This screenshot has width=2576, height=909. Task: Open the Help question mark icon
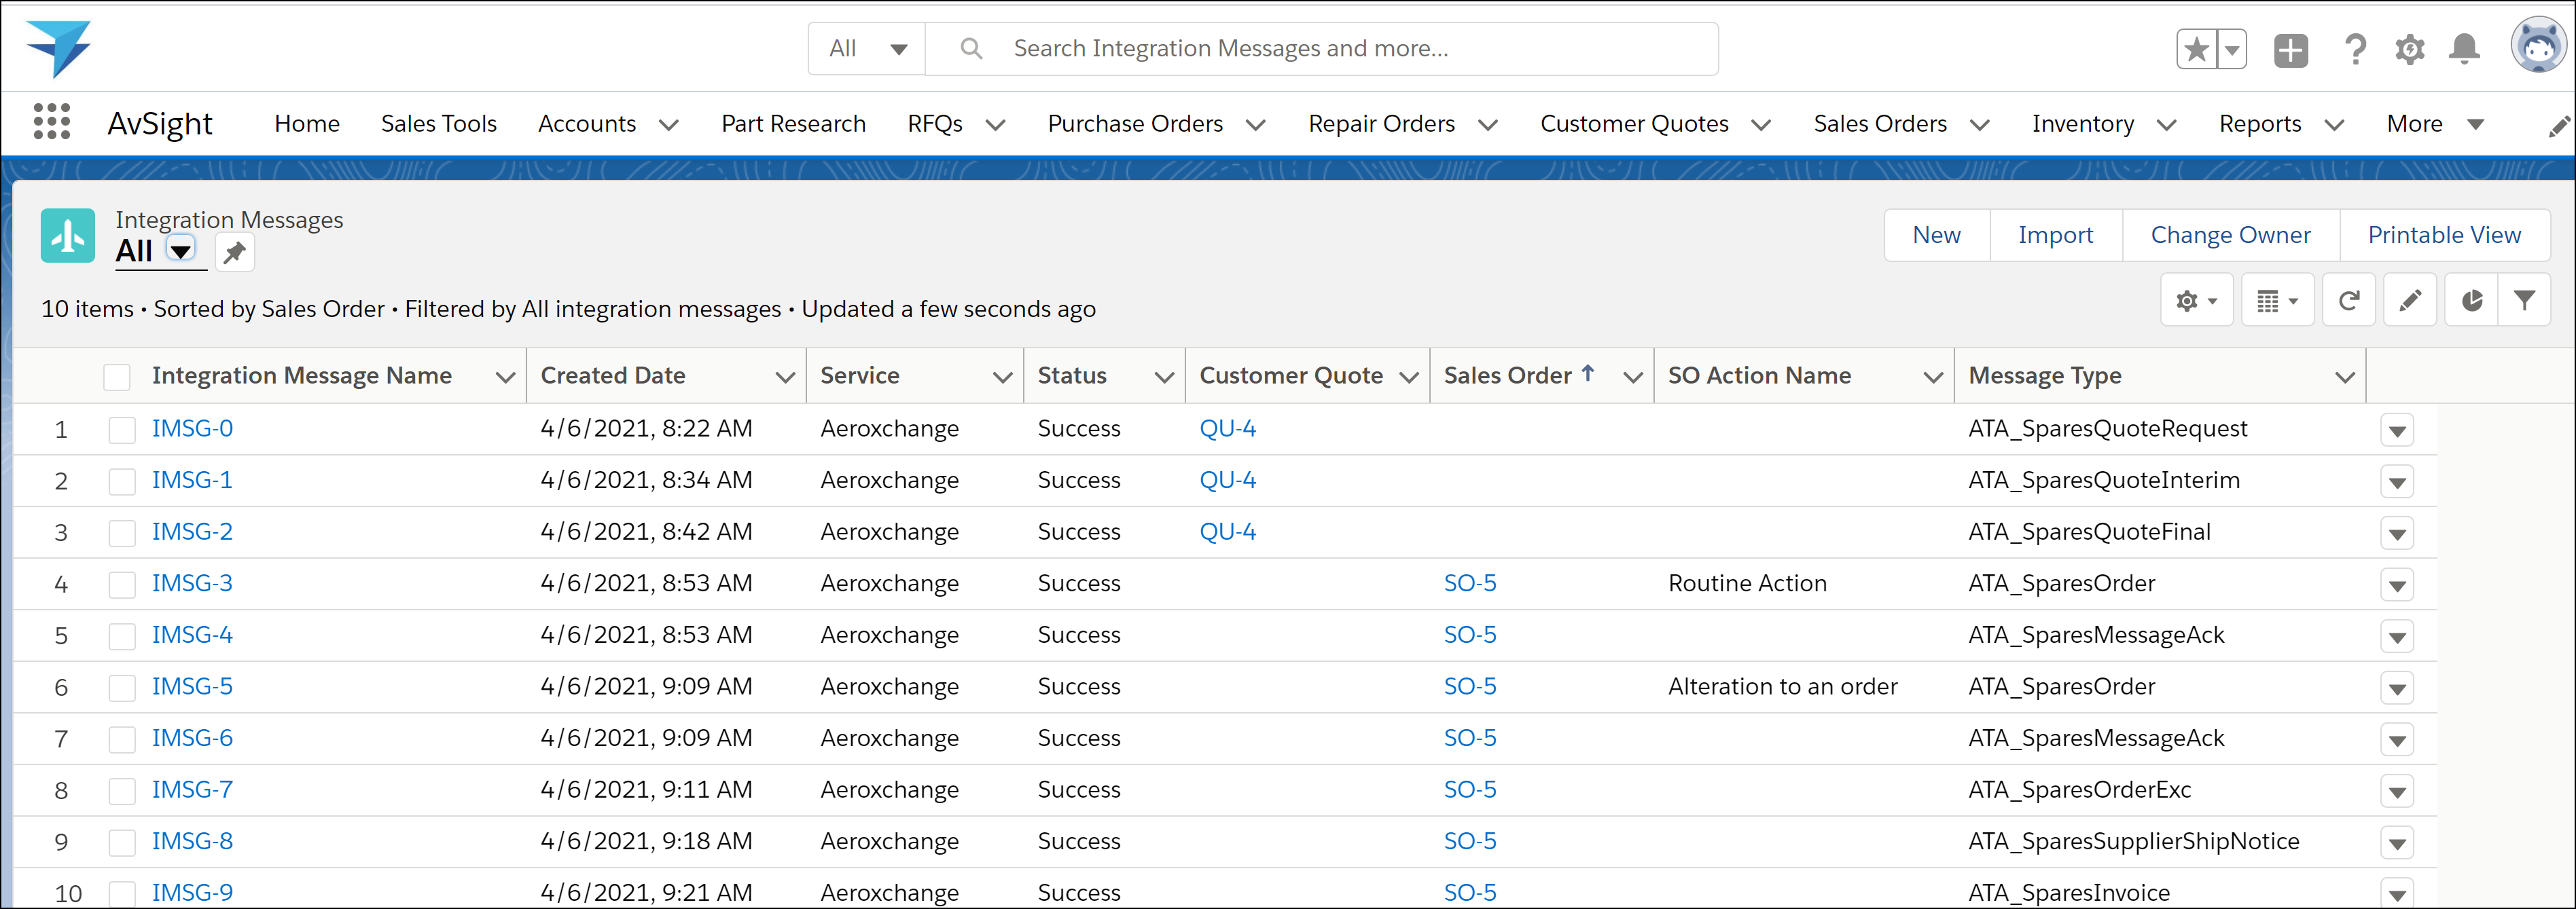(x=2355, y=49)
